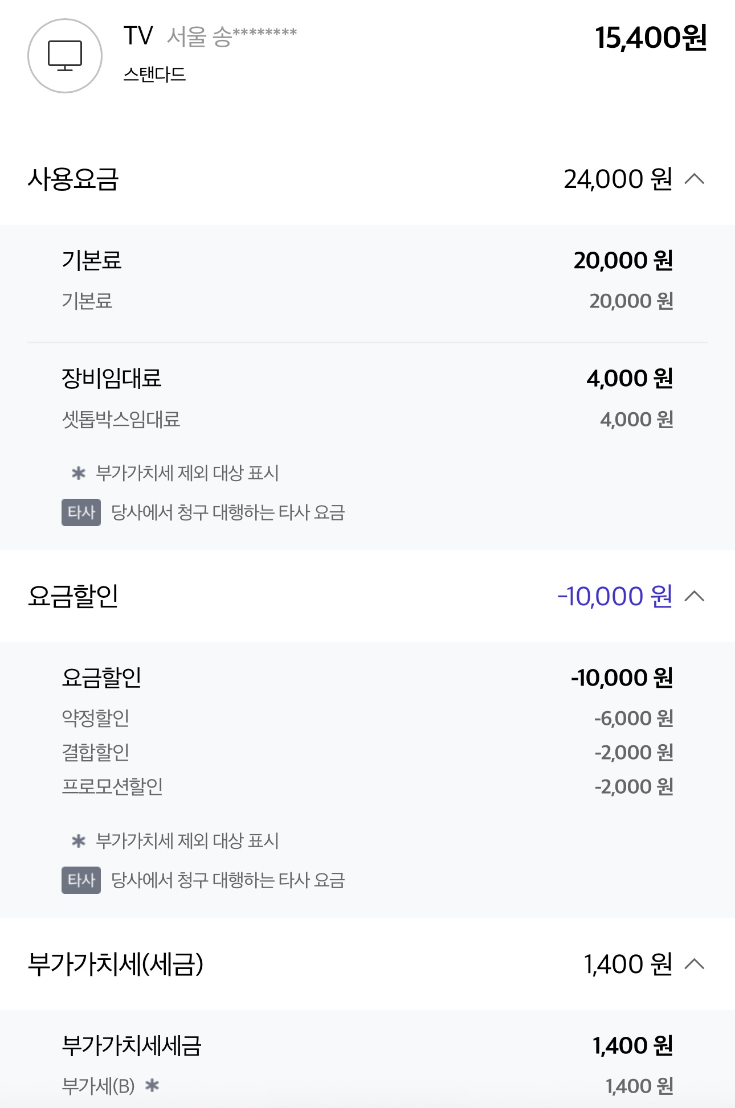Collapse the 요금할인 section chevron

pos(694,596)
